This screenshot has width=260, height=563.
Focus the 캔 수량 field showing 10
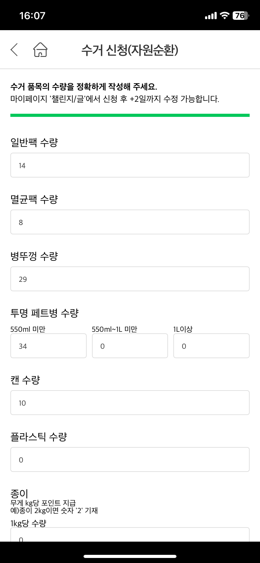130,403
